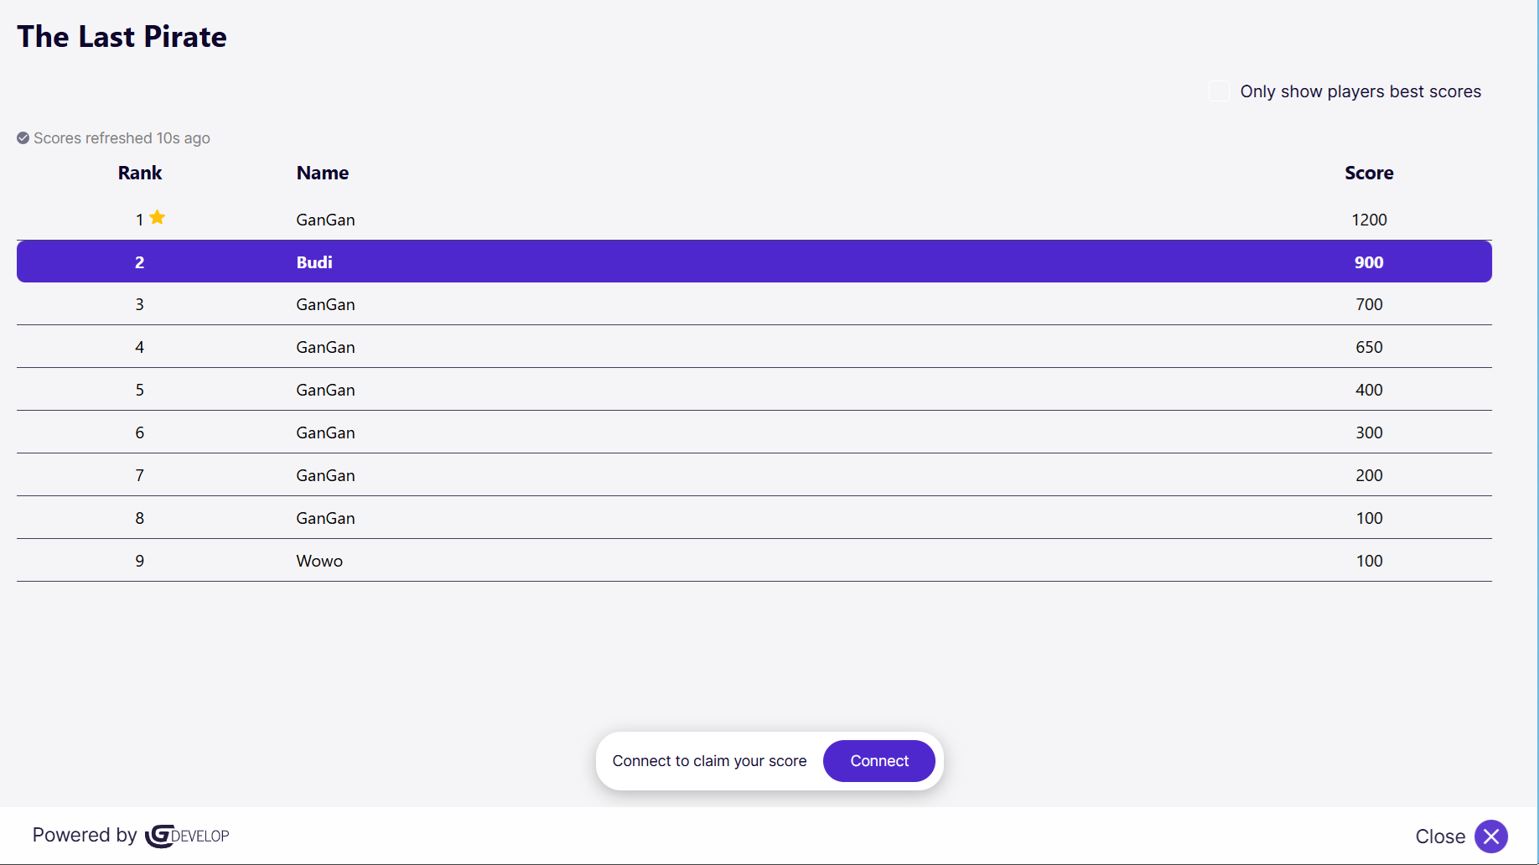The width and height of the screenshot is (1539, 865).
Task: Click The Last Pirate title
Action: [x=122, y=37]
